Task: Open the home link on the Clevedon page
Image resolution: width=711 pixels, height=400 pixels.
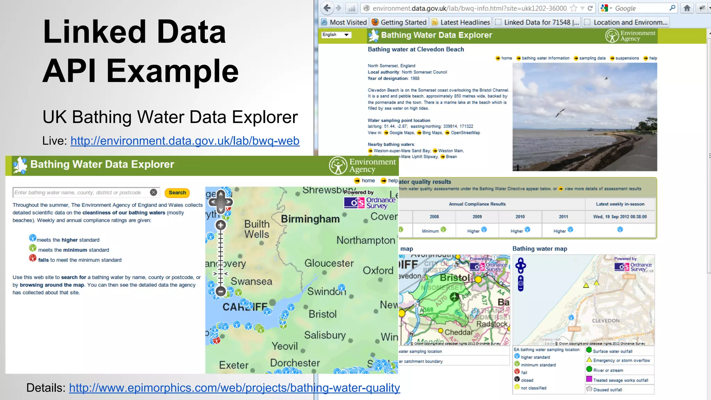Action: tap(504, 58)
